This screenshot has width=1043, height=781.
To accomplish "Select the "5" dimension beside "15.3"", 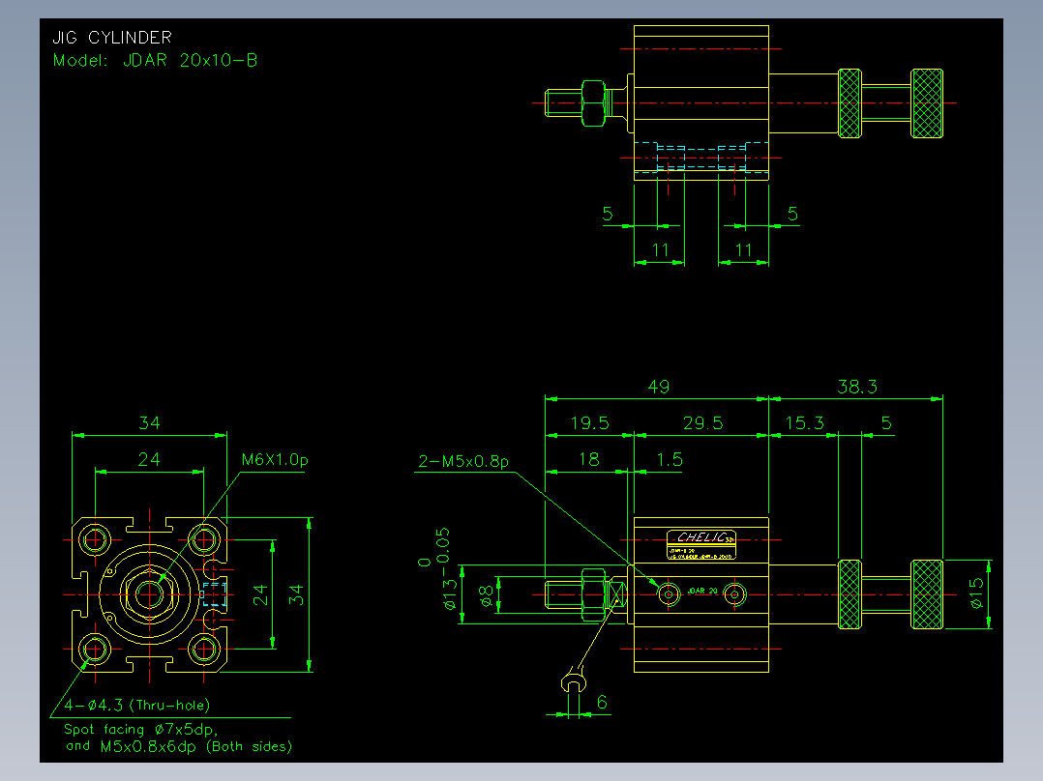I will (x=886, y=423).
